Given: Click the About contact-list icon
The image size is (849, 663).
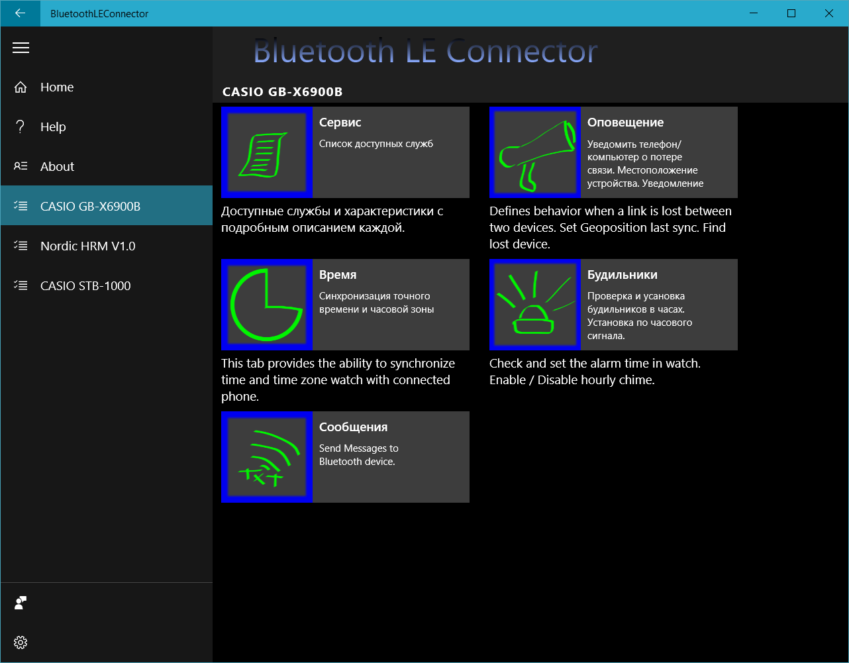Looking at the screenshot, I should [x=21, y=166].
